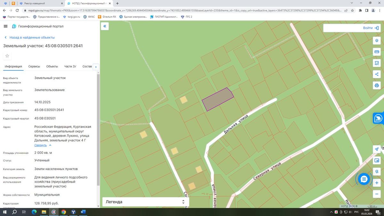
Task: Open Word from the Windows taskbar
Action: coord(83,212)
